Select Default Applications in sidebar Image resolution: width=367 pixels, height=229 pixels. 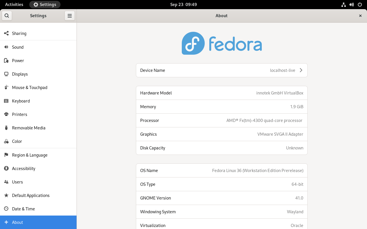[x=38, y=195]
